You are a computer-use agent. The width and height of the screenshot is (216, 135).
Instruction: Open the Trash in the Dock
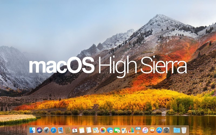pos(184,130)
